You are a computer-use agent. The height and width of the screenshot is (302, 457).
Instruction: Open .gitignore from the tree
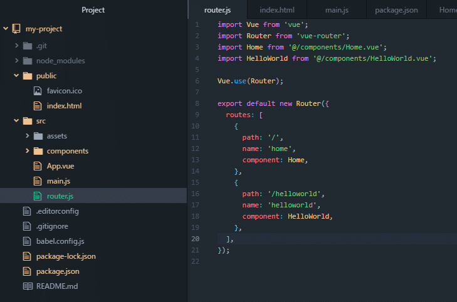point(52,226)
